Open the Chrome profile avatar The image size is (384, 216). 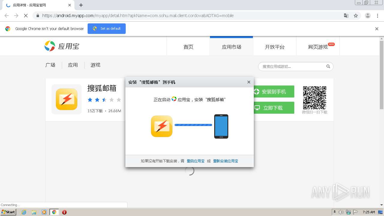[x=367, y=16]
